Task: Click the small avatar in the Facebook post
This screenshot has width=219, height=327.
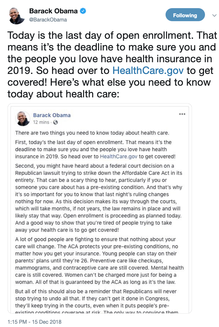Action: (x=23, y=119)
